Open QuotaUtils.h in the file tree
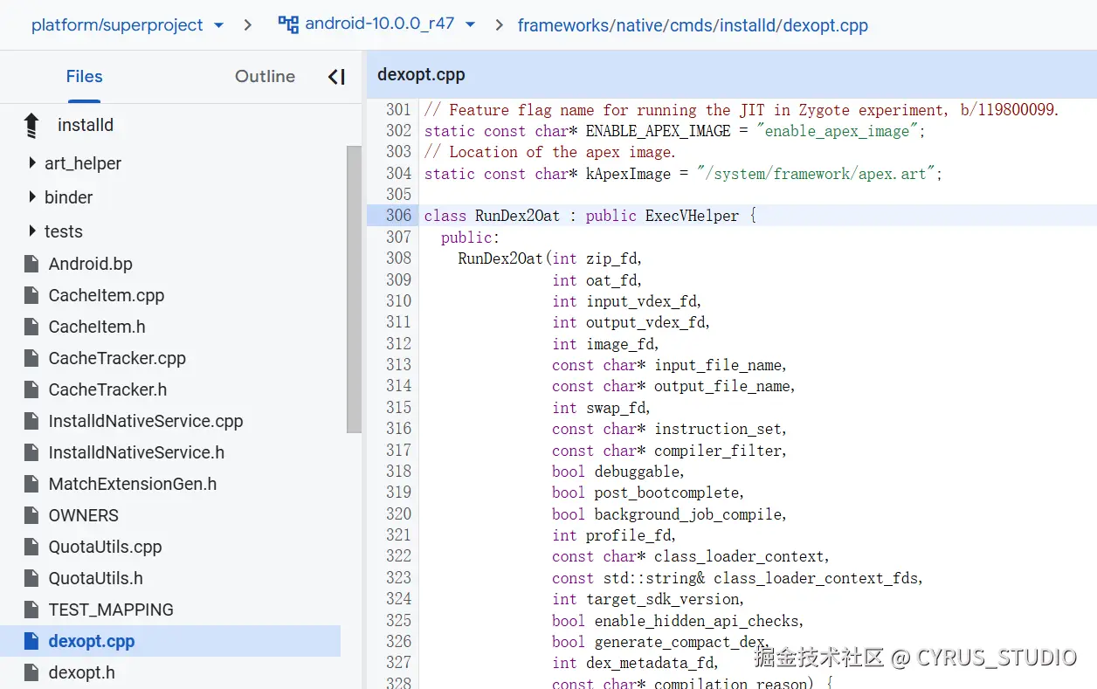1097x689 pixels. tap(95, 578)
